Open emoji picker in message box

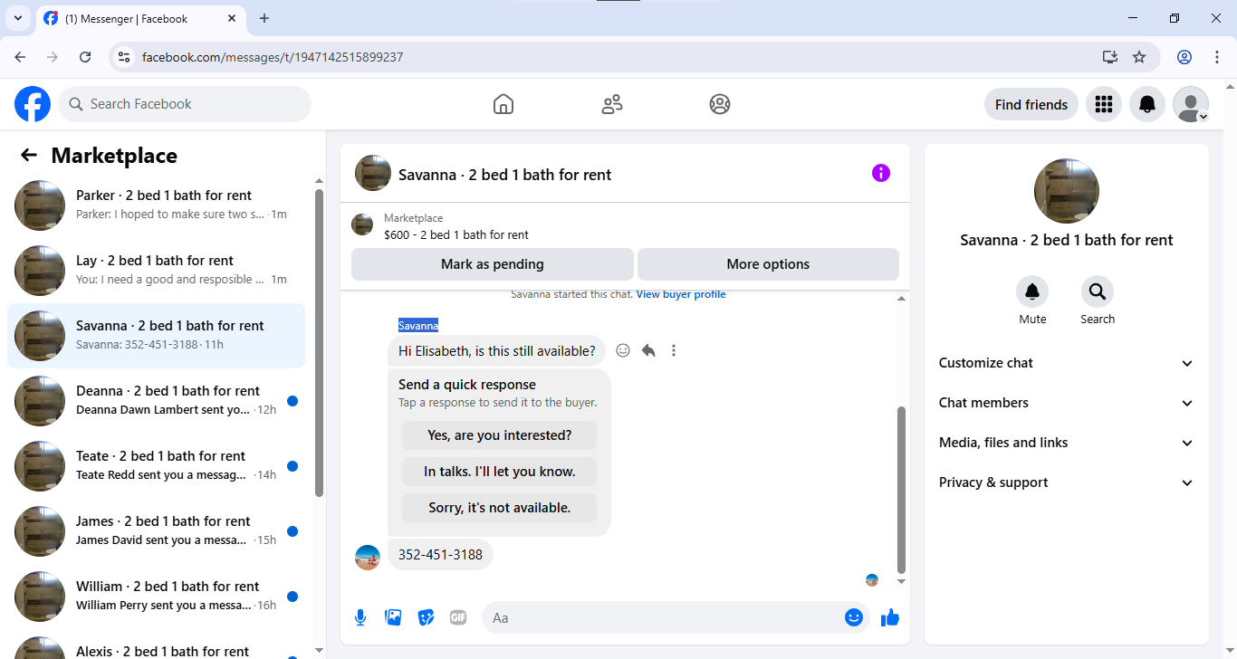point(853,617)
